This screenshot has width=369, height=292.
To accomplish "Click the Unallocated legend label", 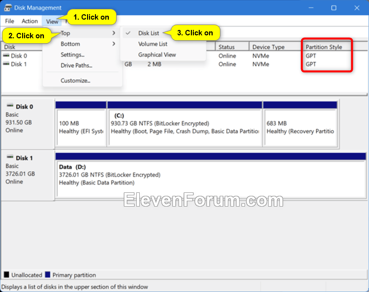I will point(27,275).
